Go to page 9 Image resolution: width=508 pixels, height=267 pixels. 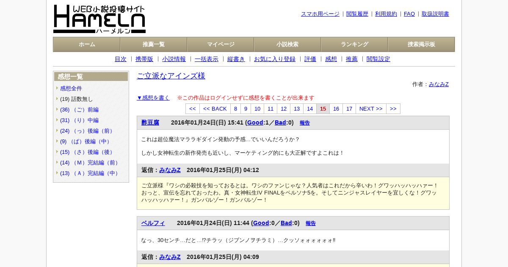coord(246,109)
